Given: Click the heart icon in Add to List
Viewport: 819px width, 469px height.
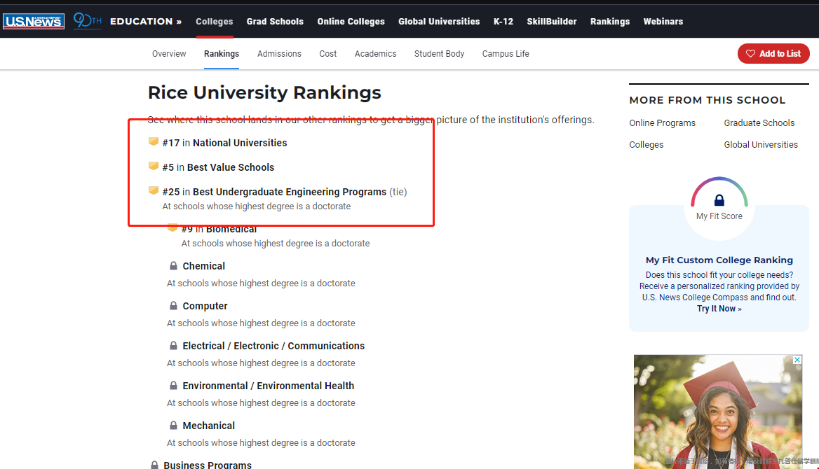Looking at the screenshot, I should 750,54.
